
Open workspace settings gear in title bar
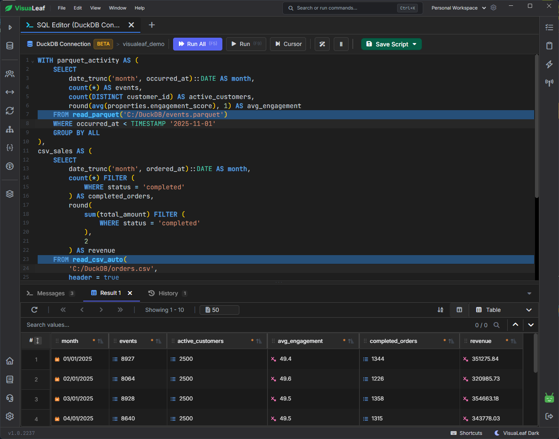tap(494, 8)
